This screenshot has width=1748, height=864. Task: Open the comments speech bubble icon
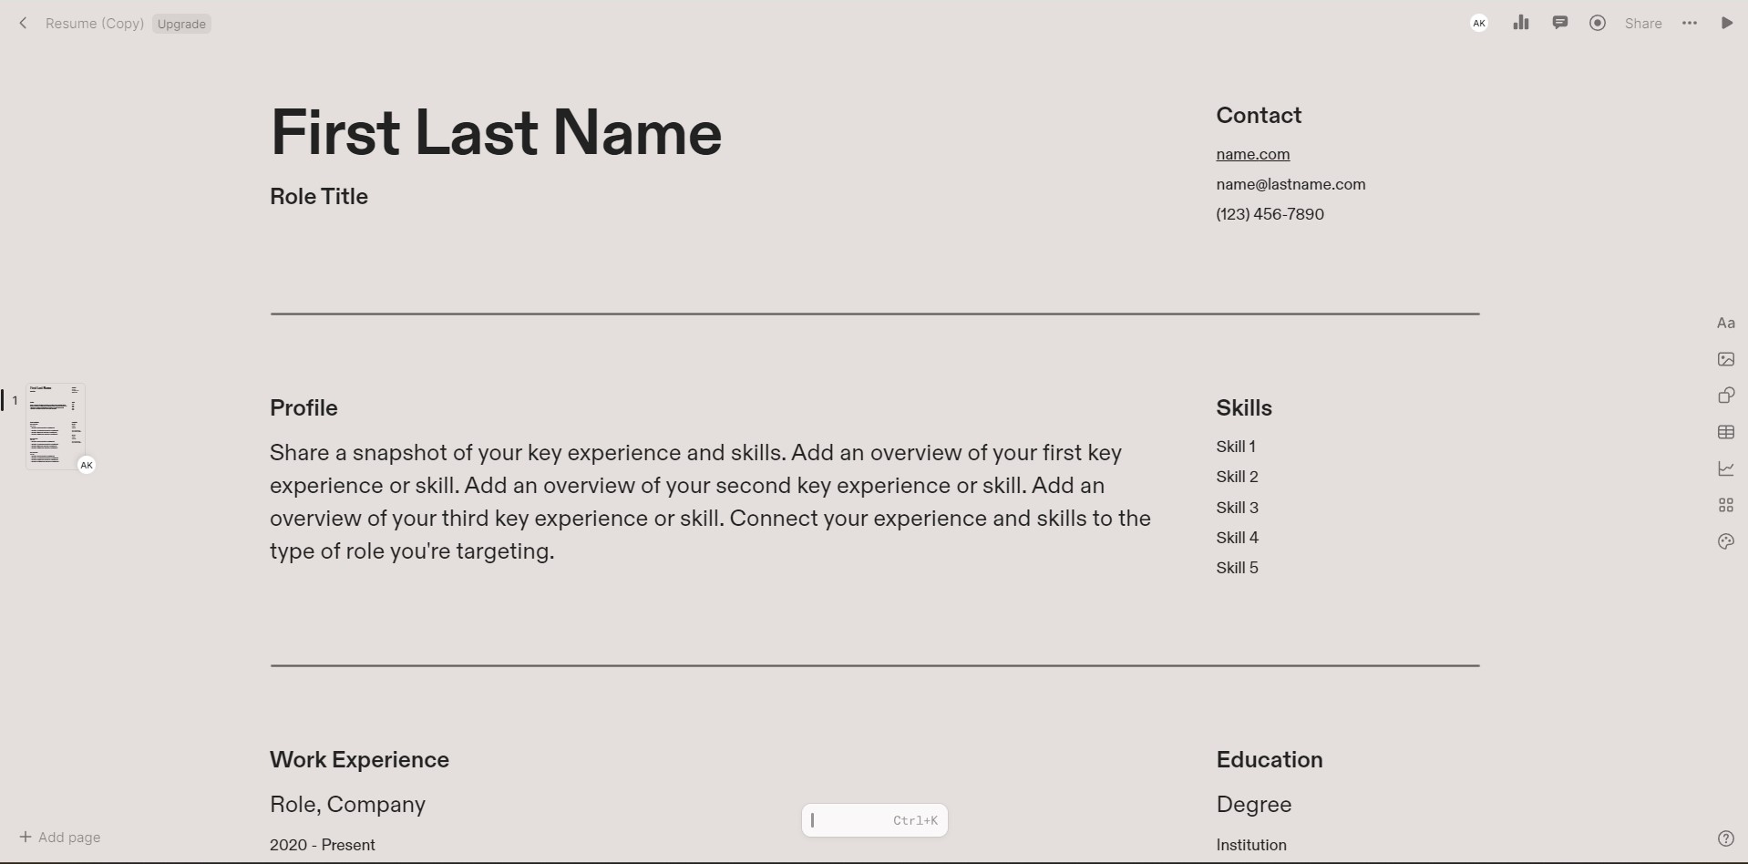tap(1560, 23)
